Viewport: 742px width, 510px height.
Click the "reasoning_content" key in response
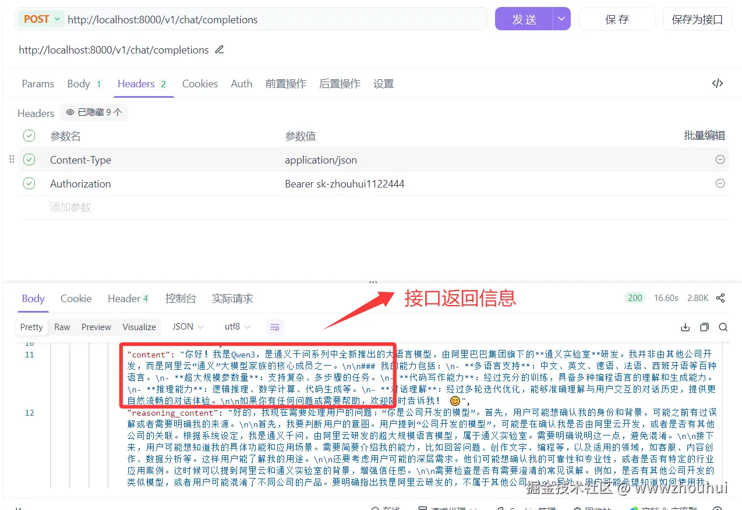(x=174, y=413)
